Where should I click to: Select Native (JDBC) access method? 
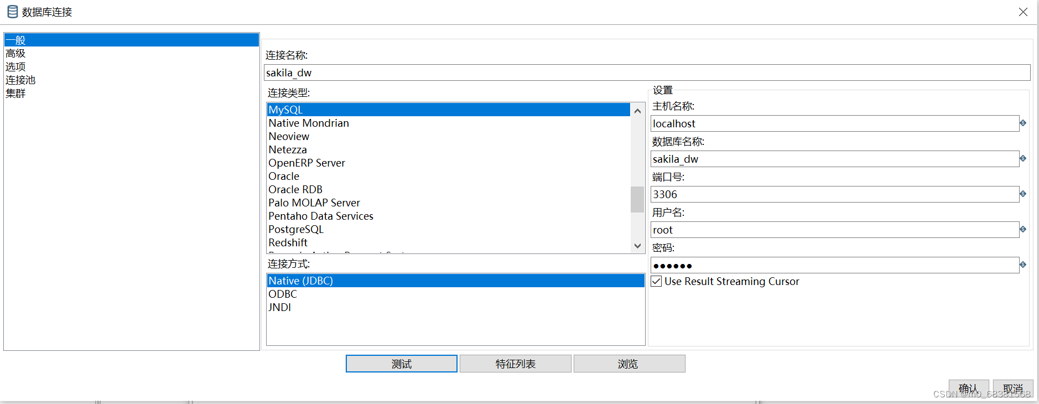click(x=456, y=281)
